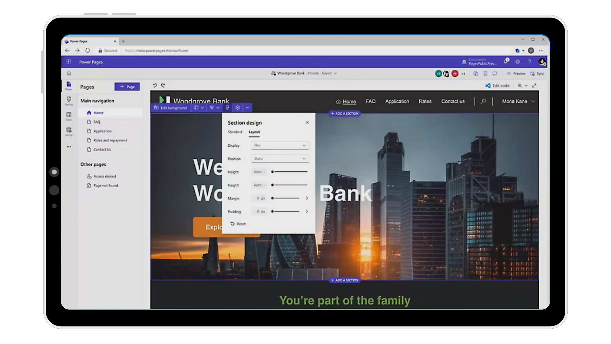611x344 pixels.
Task: Click the teal collaborator avatar
Action: (x=439, y=74)
